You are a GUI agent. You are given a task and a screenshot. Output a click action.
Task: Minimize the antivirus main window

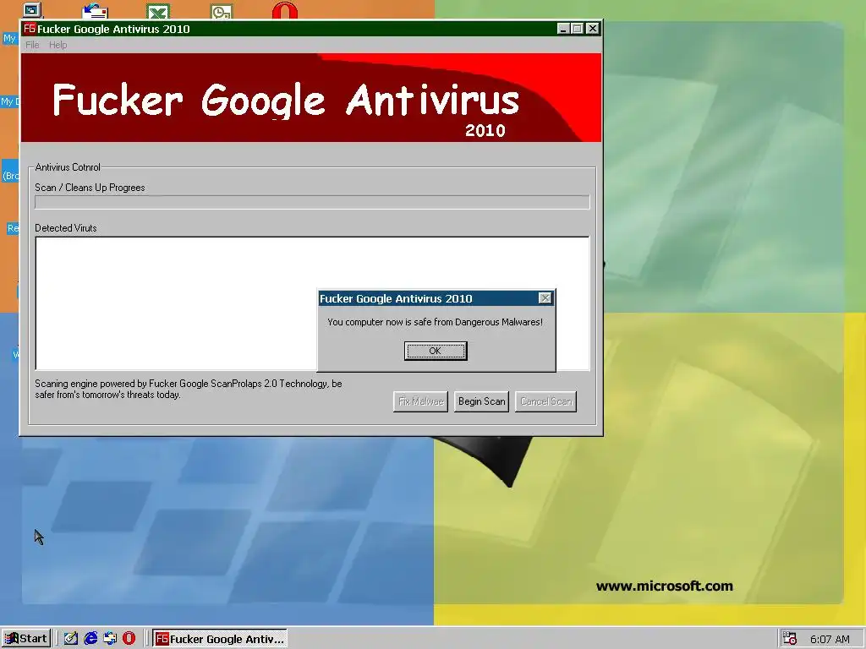pos(562,28)
